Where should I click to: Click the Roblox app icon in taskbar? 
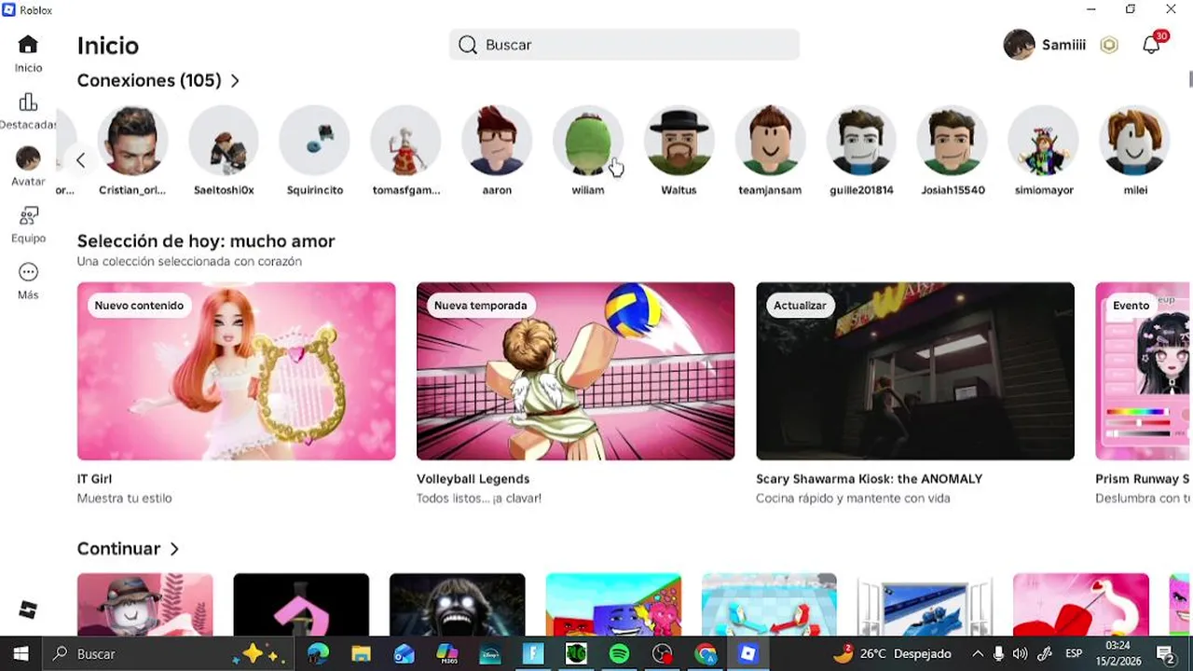click(748, 654)
